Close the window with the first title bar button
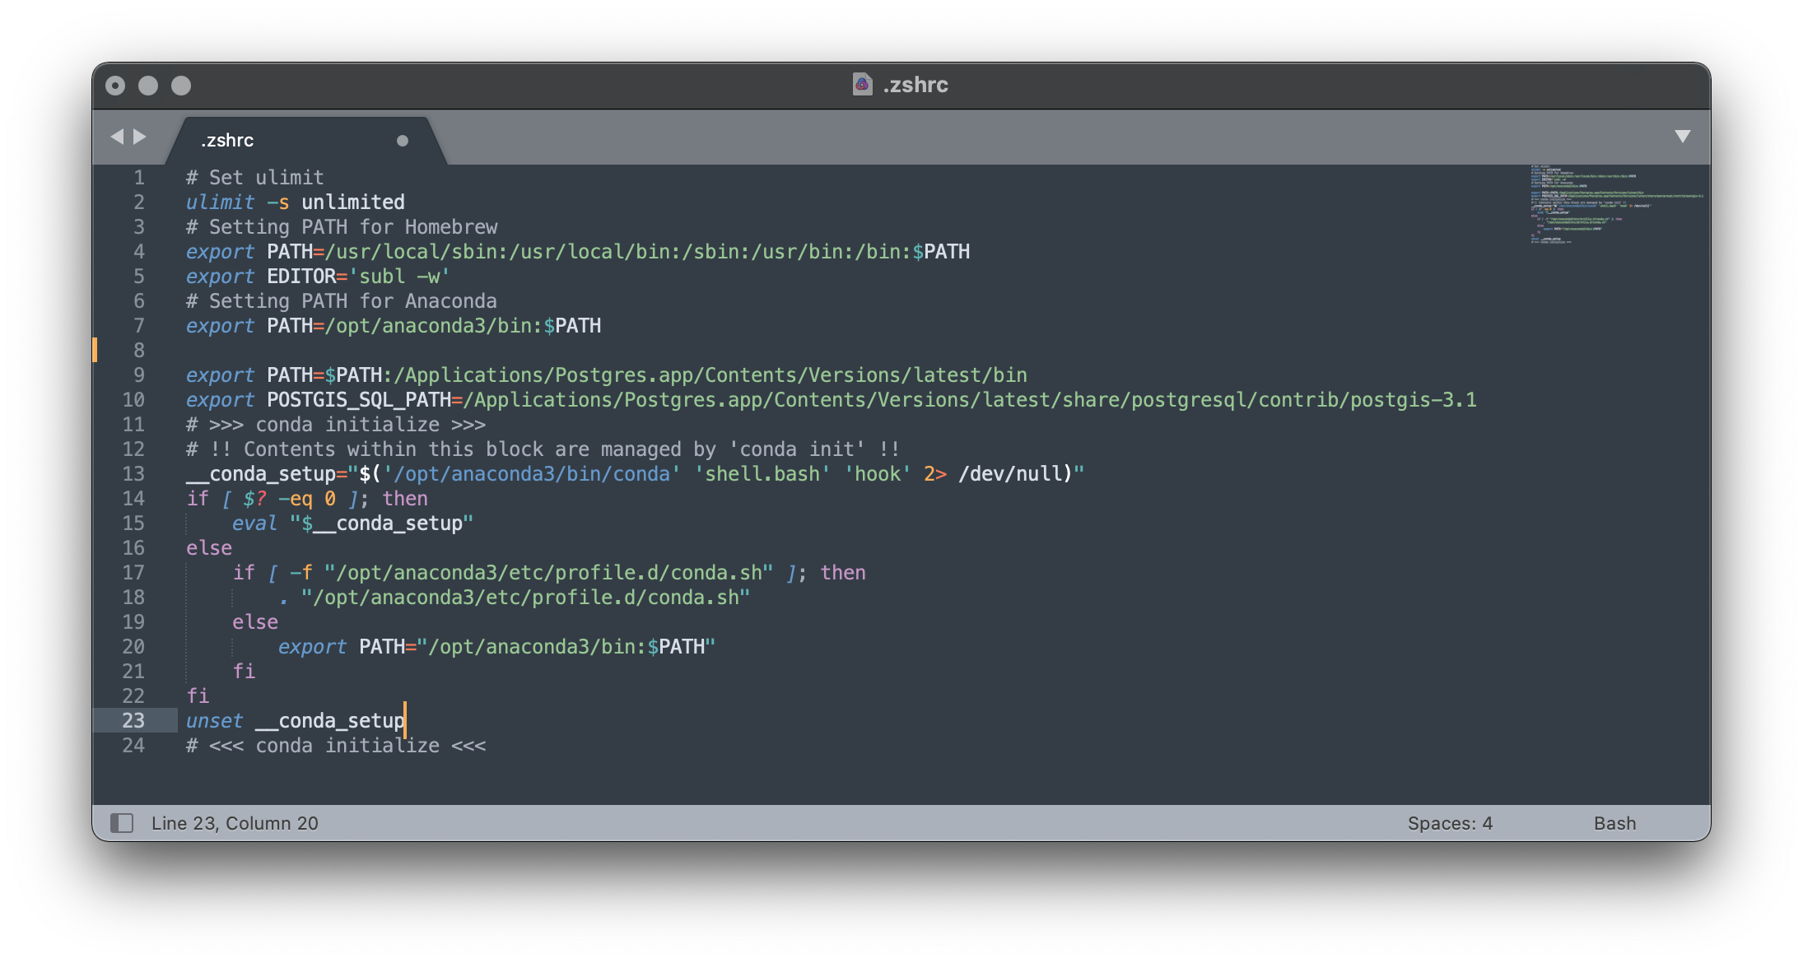Image resolution: width=1803 pixels, height=963 pixels. (115, 86)
